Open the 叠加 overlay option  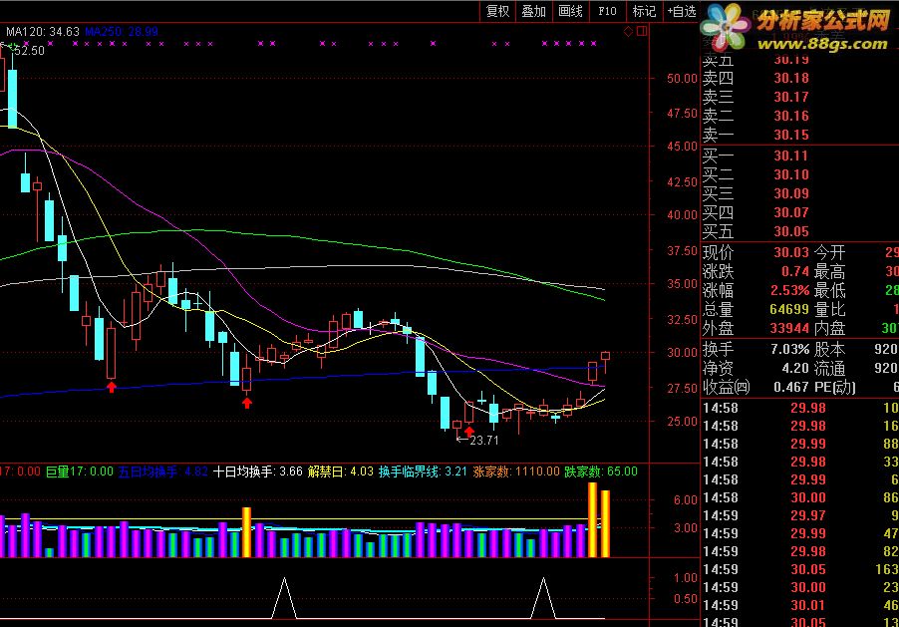(534, 12)
